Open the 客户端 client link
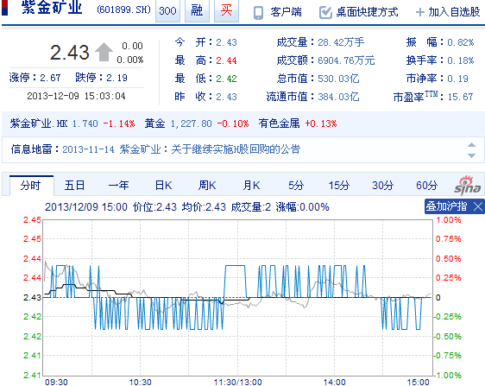485x386 pixels. (287, 12)
